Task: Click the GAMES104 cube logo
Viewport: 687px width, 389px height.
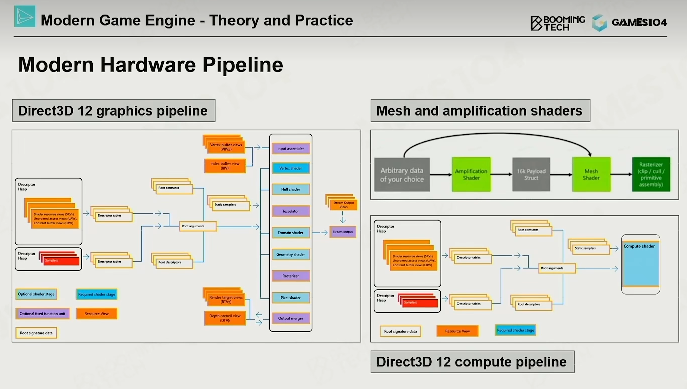Action: [599, 23]
